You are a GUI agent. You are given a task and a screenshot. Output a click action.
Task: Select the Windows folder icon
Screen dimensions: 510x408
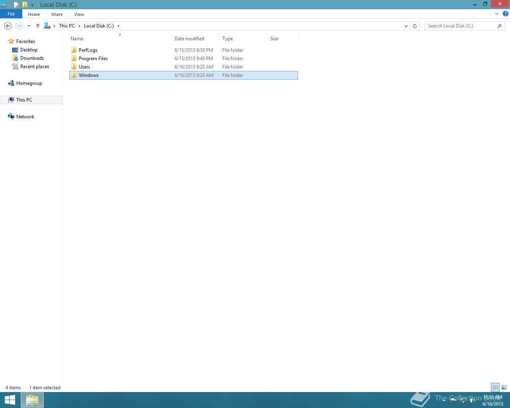coord(74,75)
